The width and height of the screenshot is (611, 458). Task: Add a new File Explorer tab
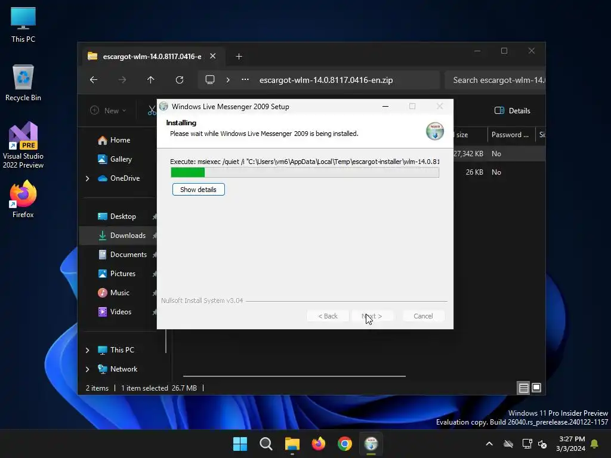(x=239, y=57)
